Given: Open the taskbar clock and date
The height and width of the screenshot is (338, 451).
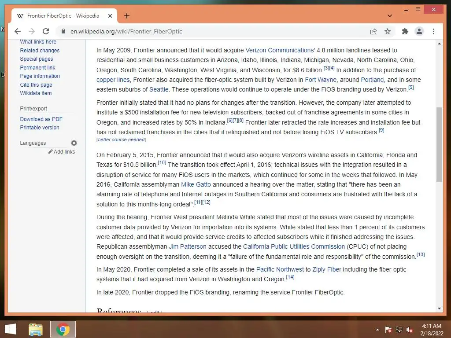Looking at the screenshot, I should point(432,330).
